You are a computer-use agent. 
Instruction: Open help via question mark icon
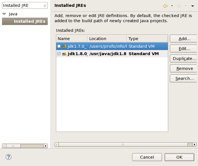coord(9,157)
